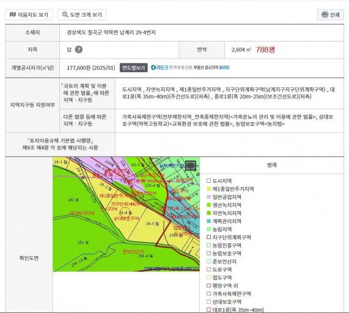Expand the map with fullscreen icon
The height and width of the screenshot is (313, 349).
[x=191, y=166]
